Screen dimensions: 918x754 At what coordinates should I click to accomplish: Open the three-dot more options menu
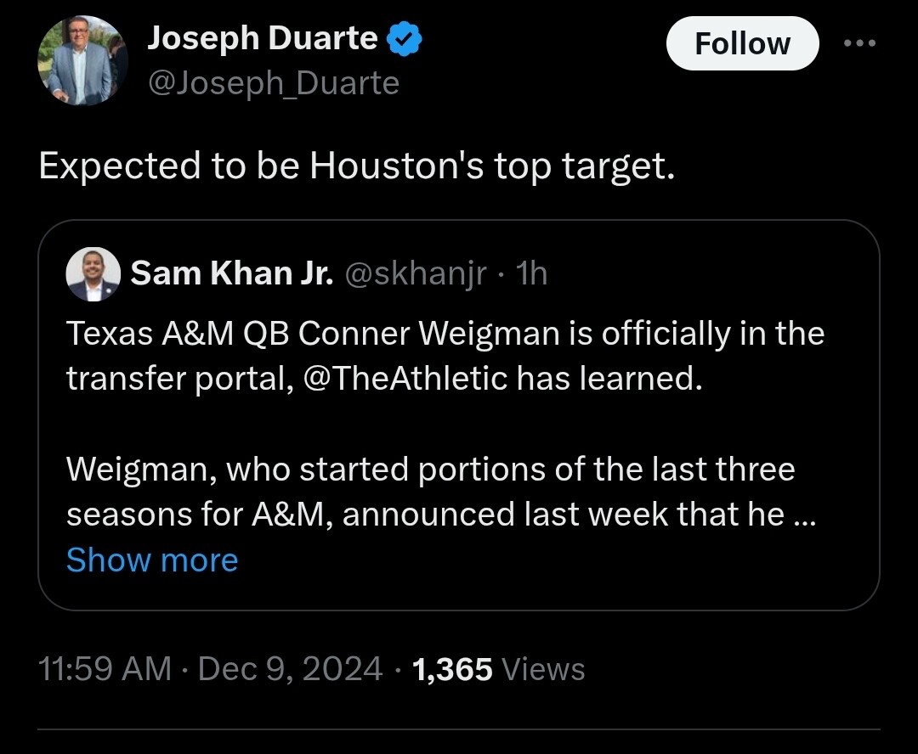point(859,42)
